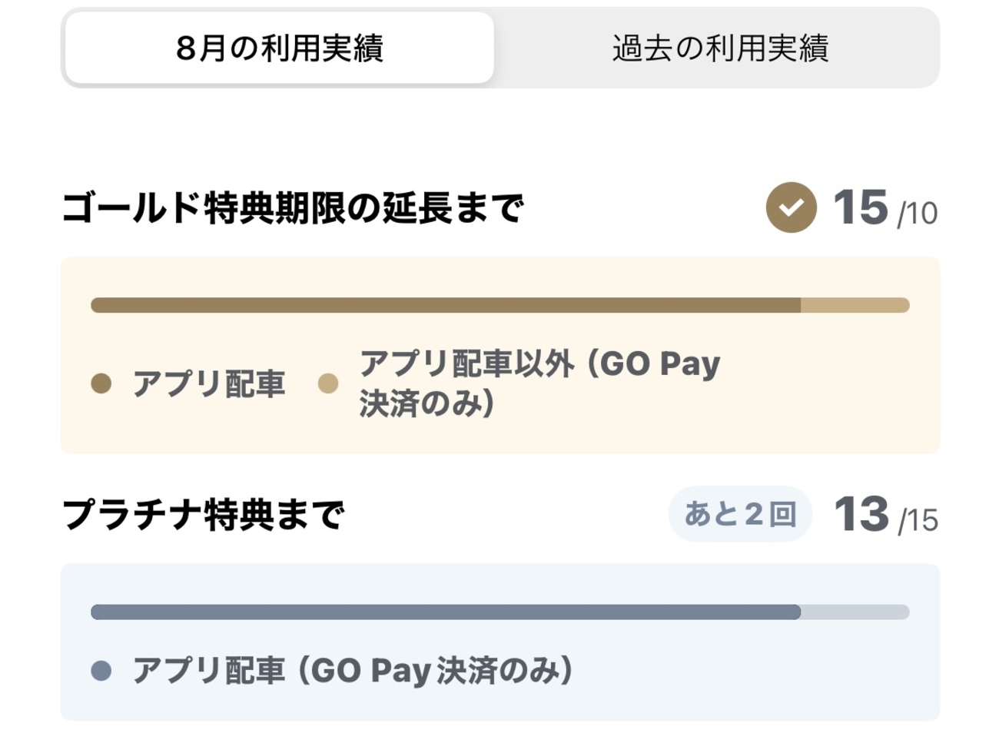This screenshot has height=743, width=999.
Task: Tap the /10 gold target label
Action: pos(918,214)
